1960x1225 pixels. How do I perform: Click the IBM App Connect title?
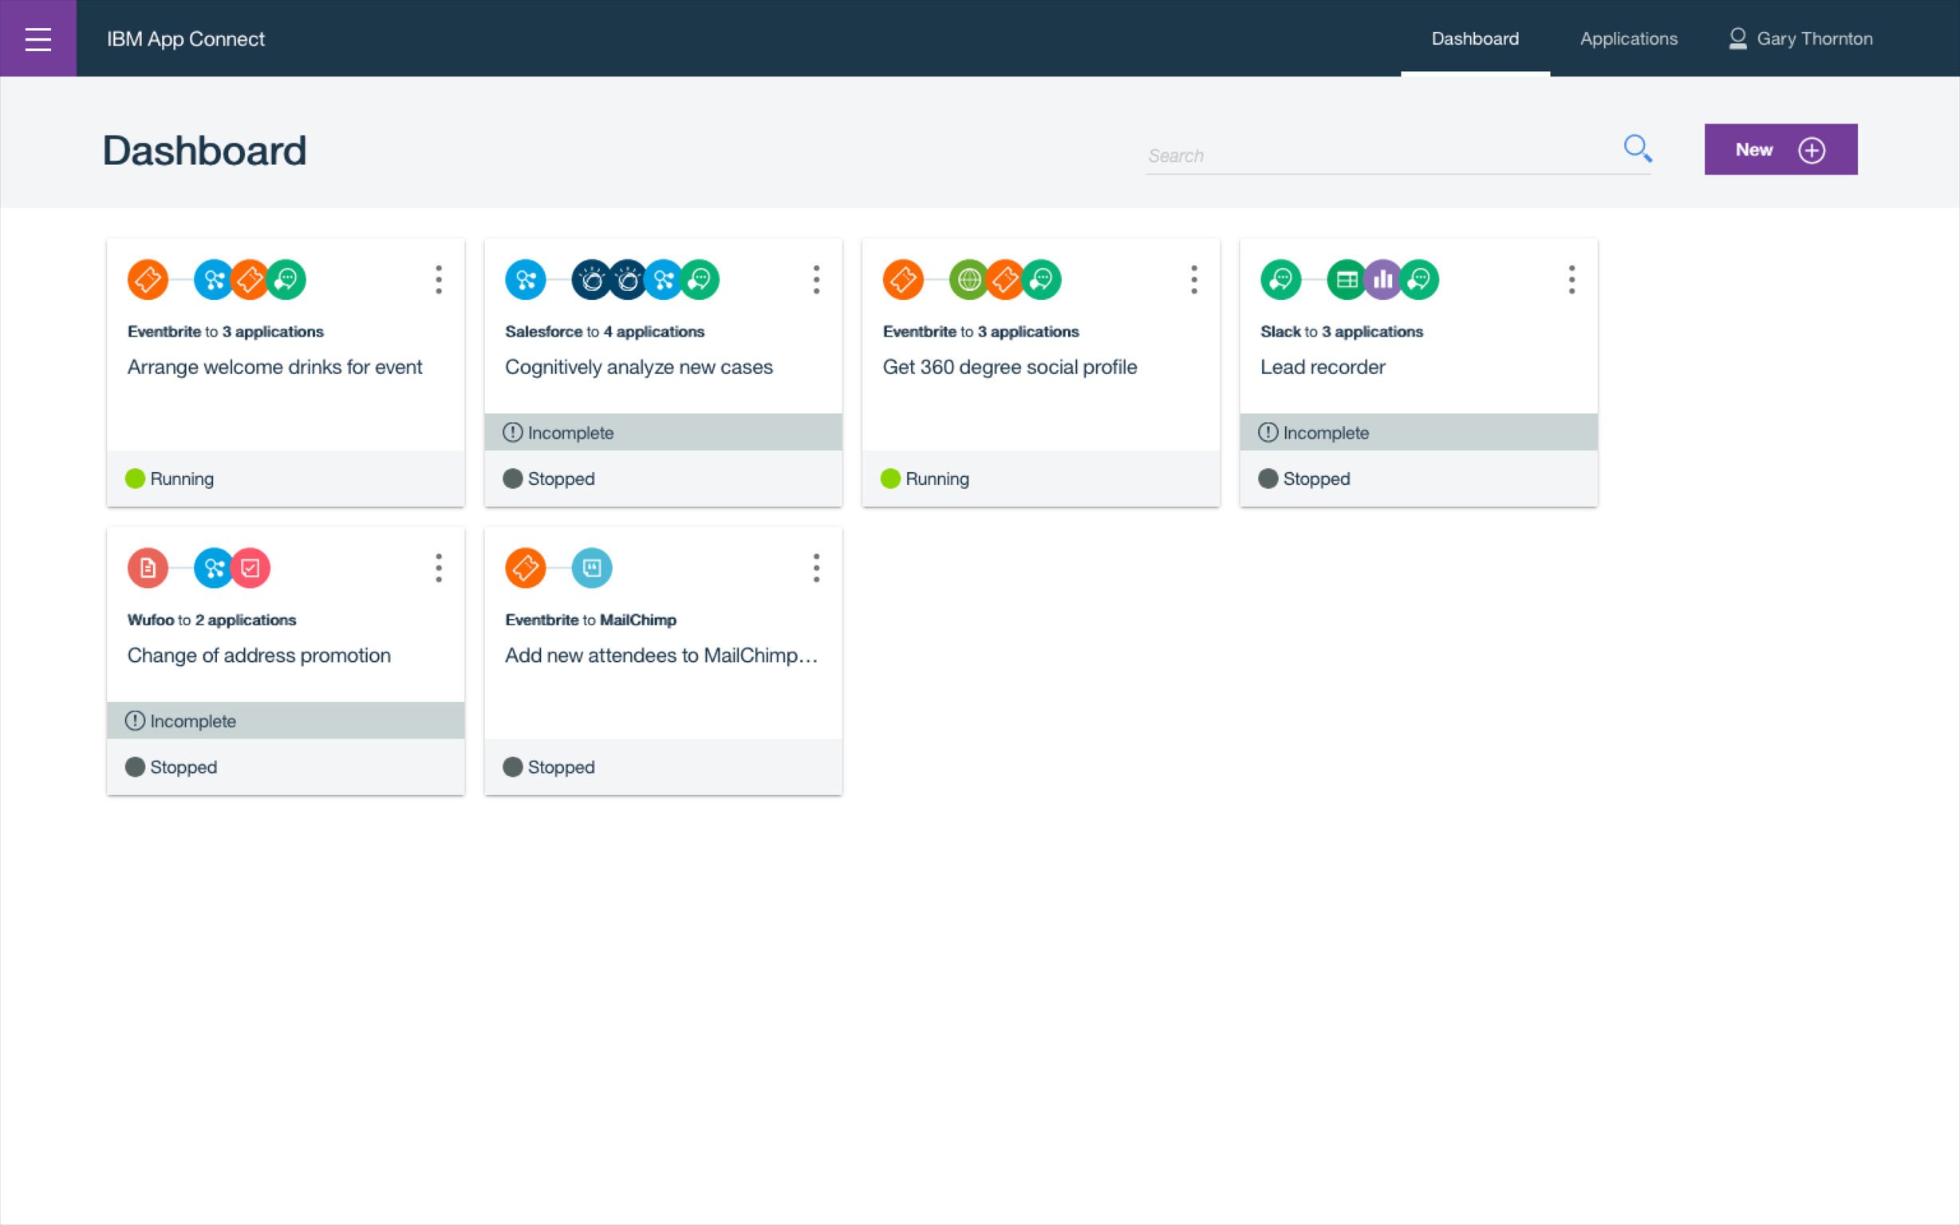(186, 39)
